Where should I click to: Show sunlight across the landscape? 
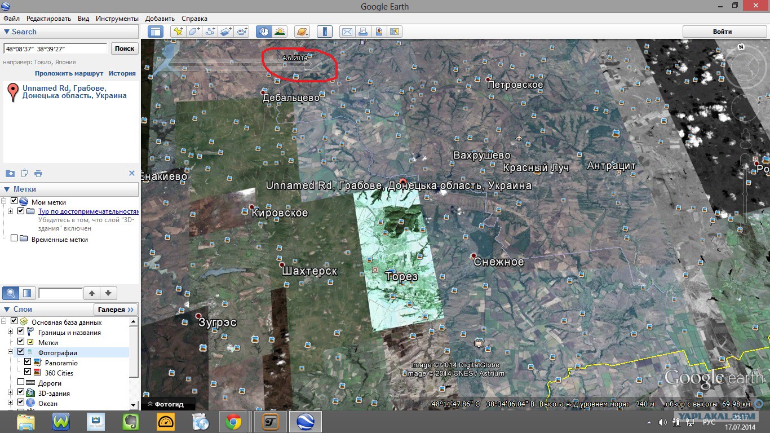click(280, 32)
